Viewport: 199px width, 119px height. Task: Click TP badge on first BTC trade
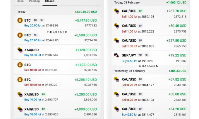(35, 20)
